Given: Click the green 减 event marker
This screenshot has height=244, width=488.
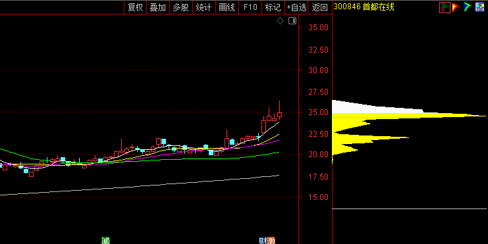Looking at the screenshot, I should pos(106,240).
